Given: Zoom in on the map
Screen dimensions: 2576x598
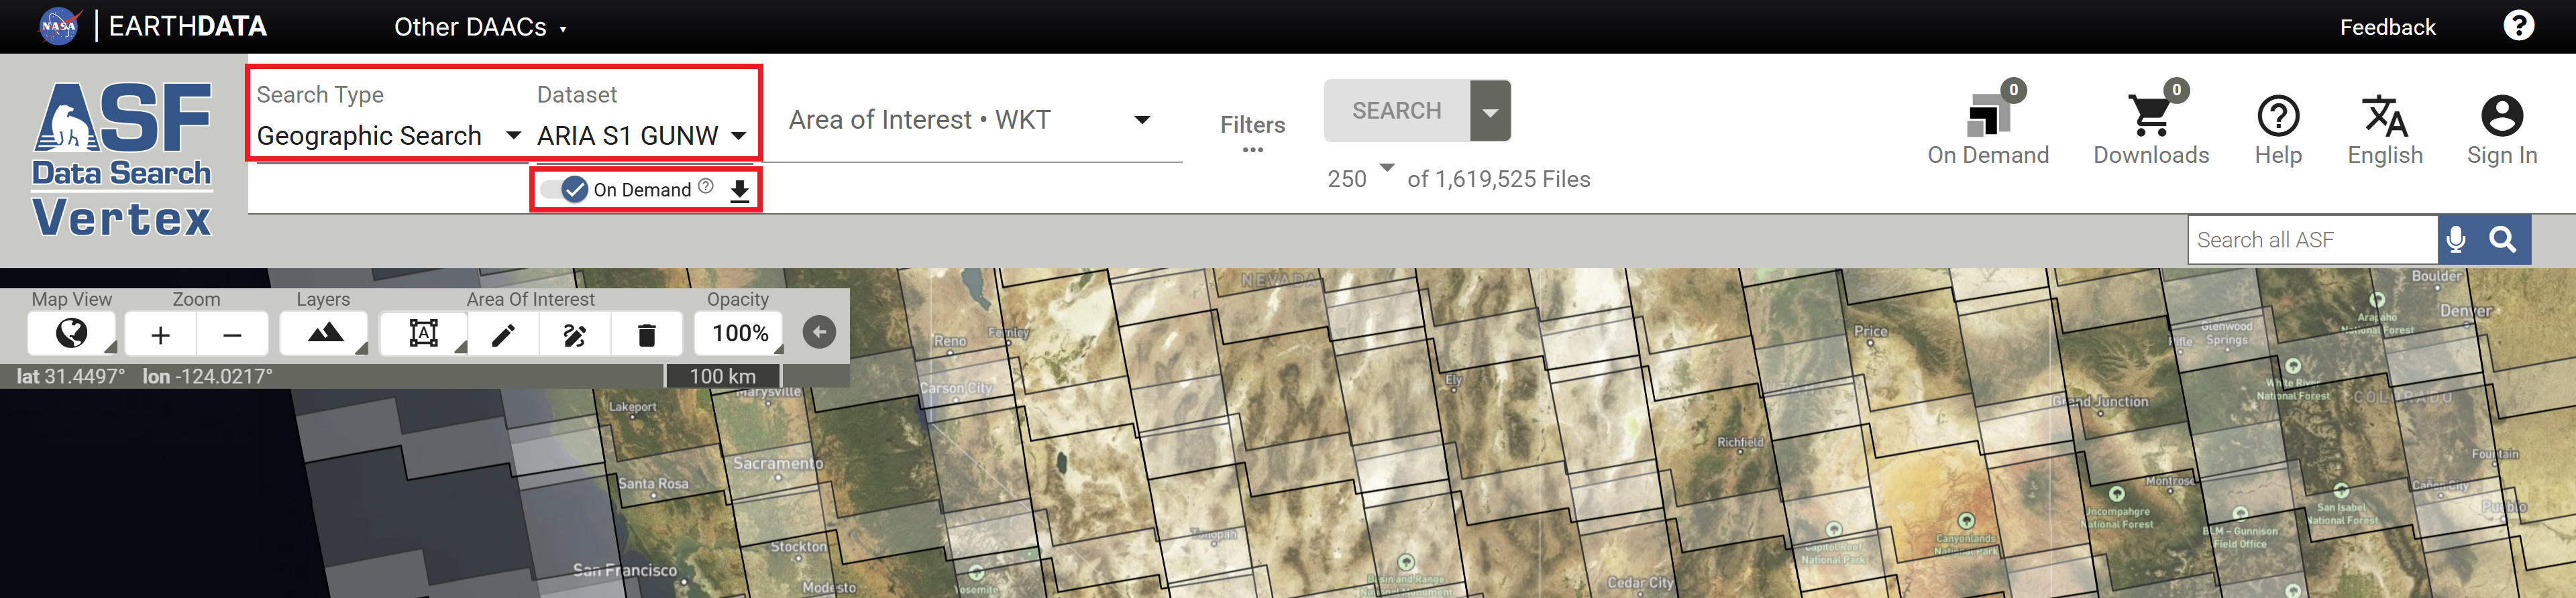Looking at the screenshot, I should 160,334.
